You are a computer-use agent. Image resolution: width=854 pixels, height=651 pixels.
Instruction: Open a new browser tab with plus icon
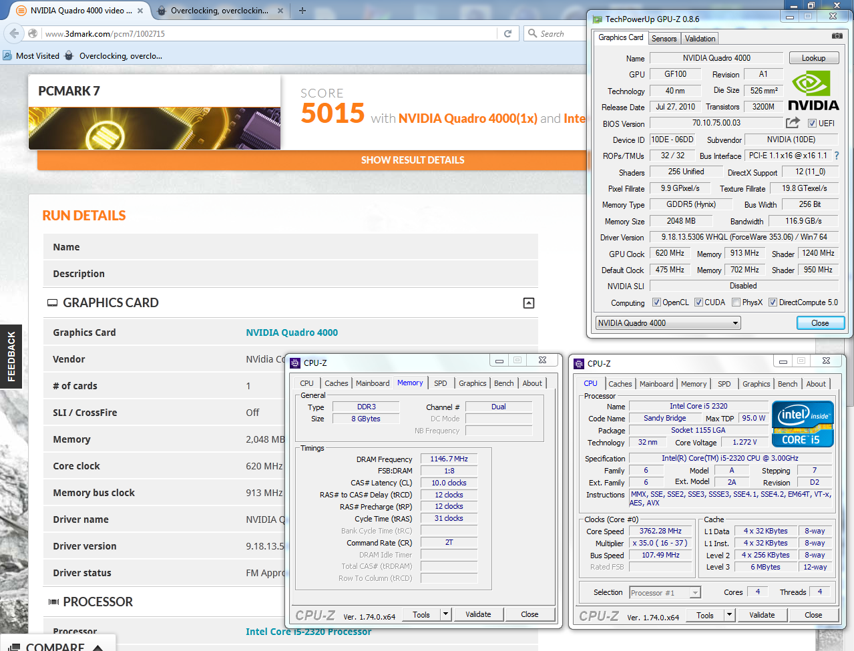coord(302,11)
